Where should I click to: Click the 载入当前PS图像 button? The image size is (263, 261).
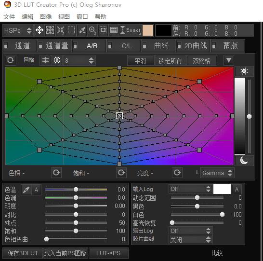click(x=65, y=253)
